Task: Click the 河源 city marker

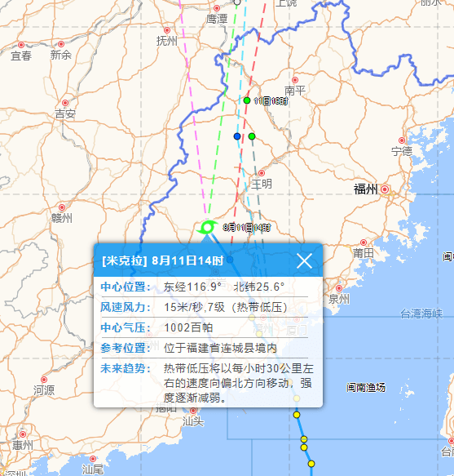Action: pos(44,380)
